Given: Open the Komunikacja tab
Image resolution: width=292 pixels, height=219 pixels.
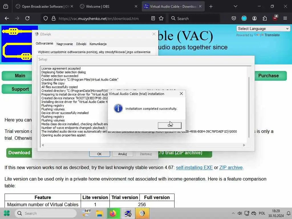Looking at the screenshot, I should pos(98,44).
